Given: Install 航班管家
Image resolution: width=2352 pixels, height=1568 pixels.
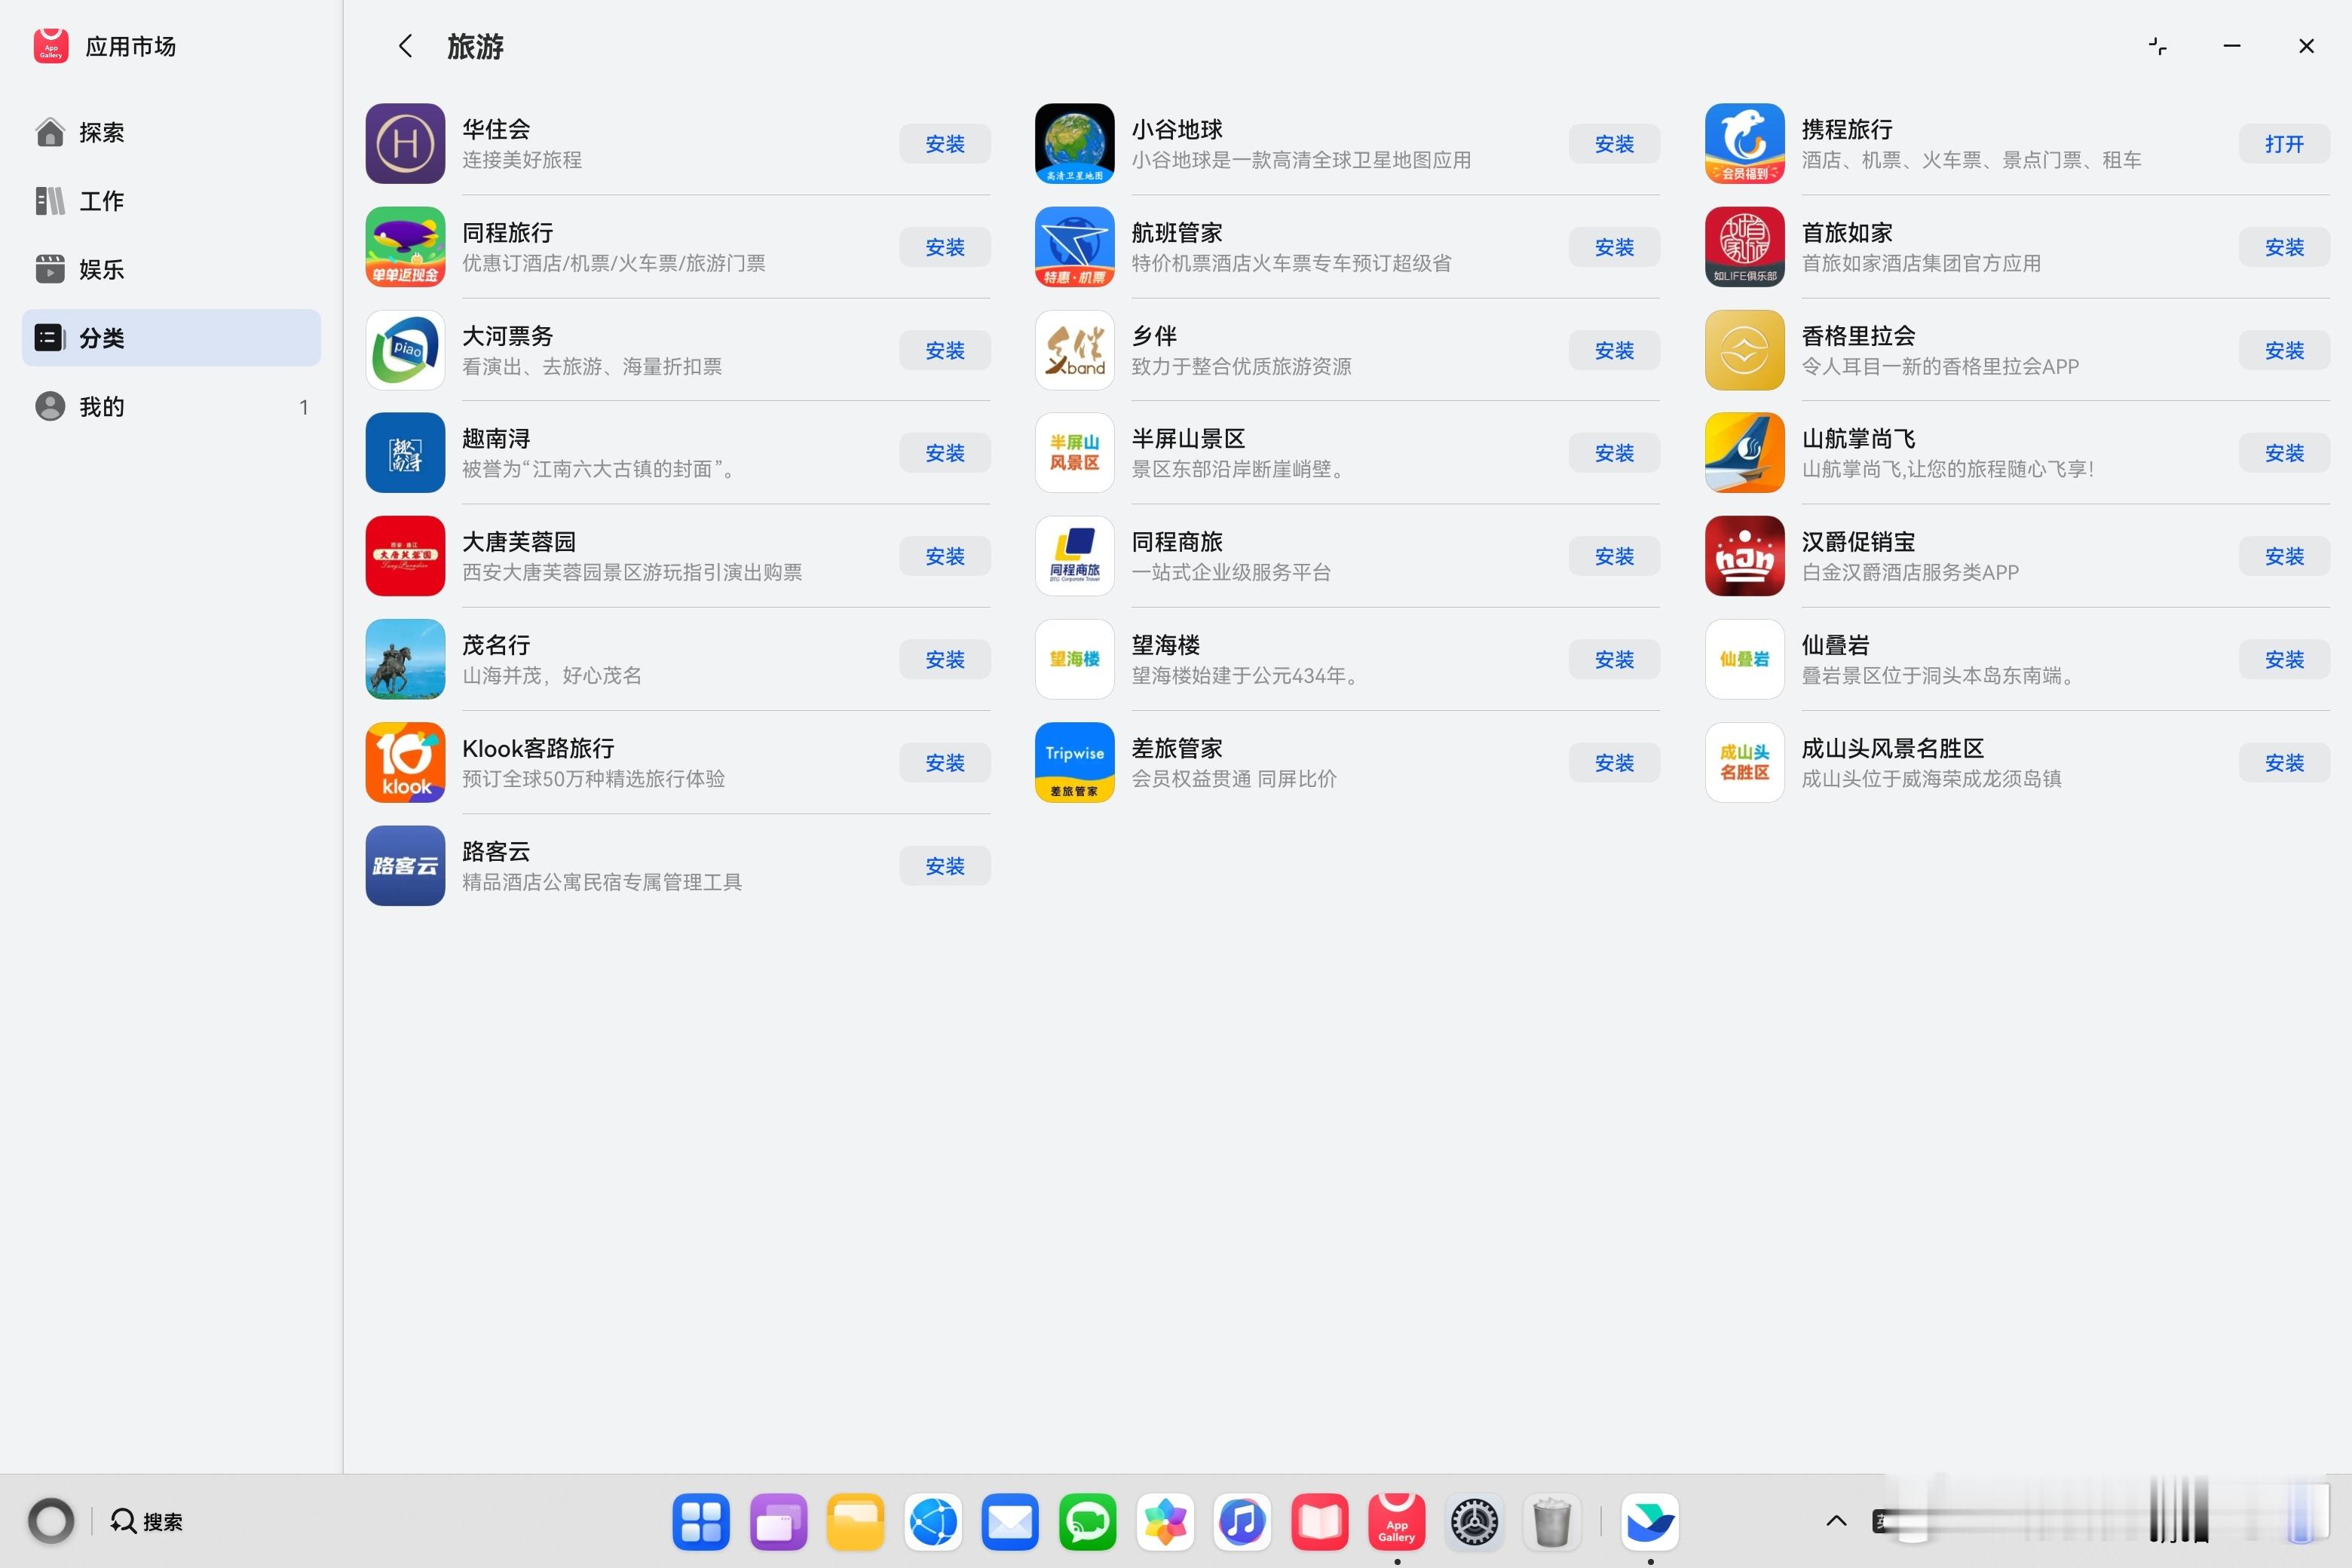Looking at the screenshot, I should coord(1614,247).
